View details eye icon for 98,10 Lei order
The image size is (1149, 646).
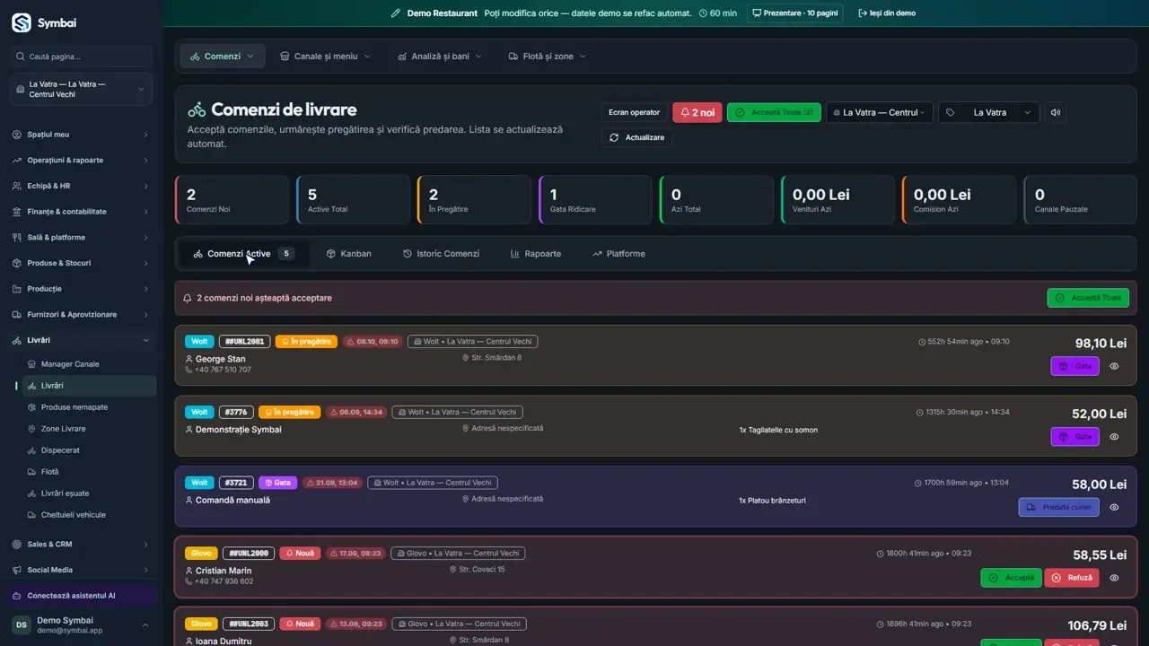pyautogui.click(x=1114, y=366)
